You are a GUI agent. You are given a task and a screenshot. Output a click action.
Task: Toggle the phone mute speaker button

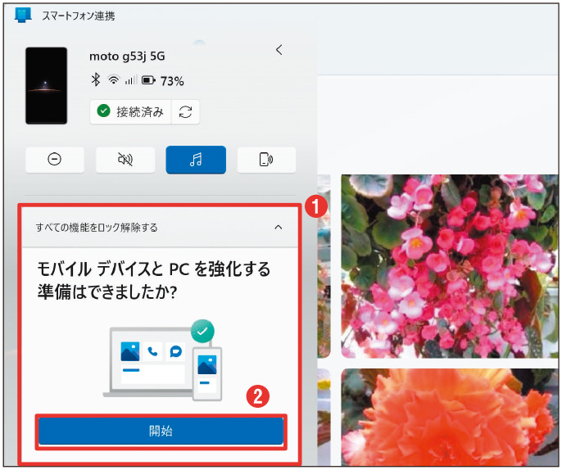125,160
